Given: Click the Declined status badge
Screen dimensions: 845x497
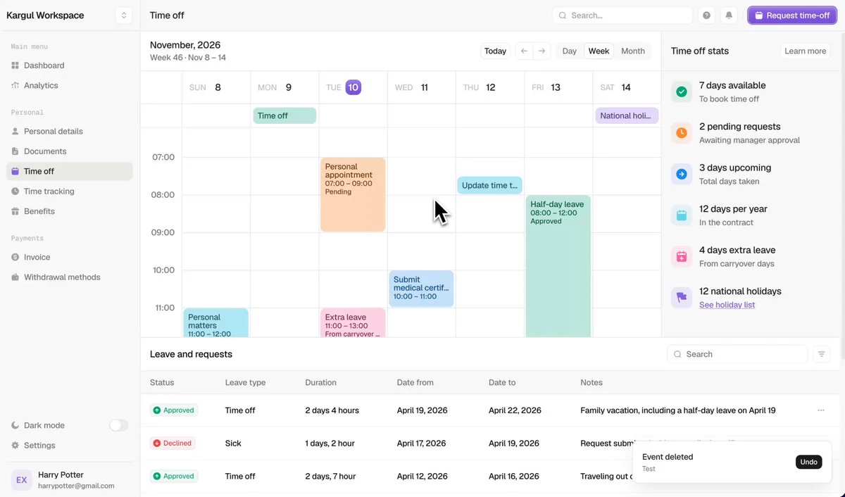Looking at the screenshot, I should (x=173, y=443).
